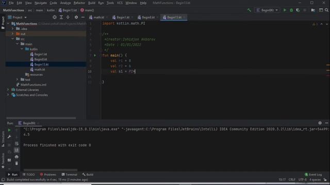The height and width of the screenshot is (185, 330).
Task: Clear all console output with trash icon
Action: [16, 163]
